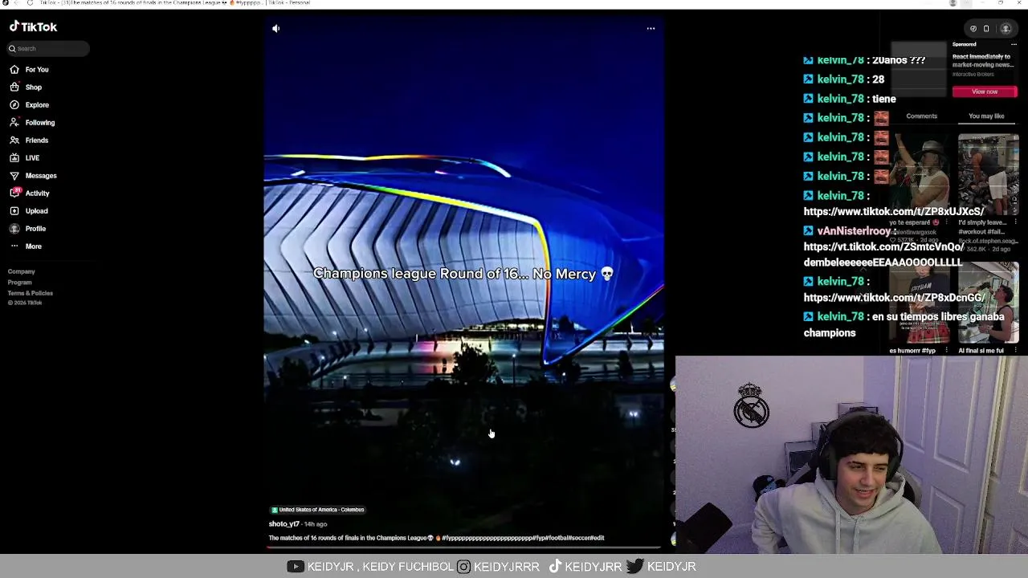The image size is (1028, 578).
Task: Click the sponsored View now button
Action: tap(985, 92)
